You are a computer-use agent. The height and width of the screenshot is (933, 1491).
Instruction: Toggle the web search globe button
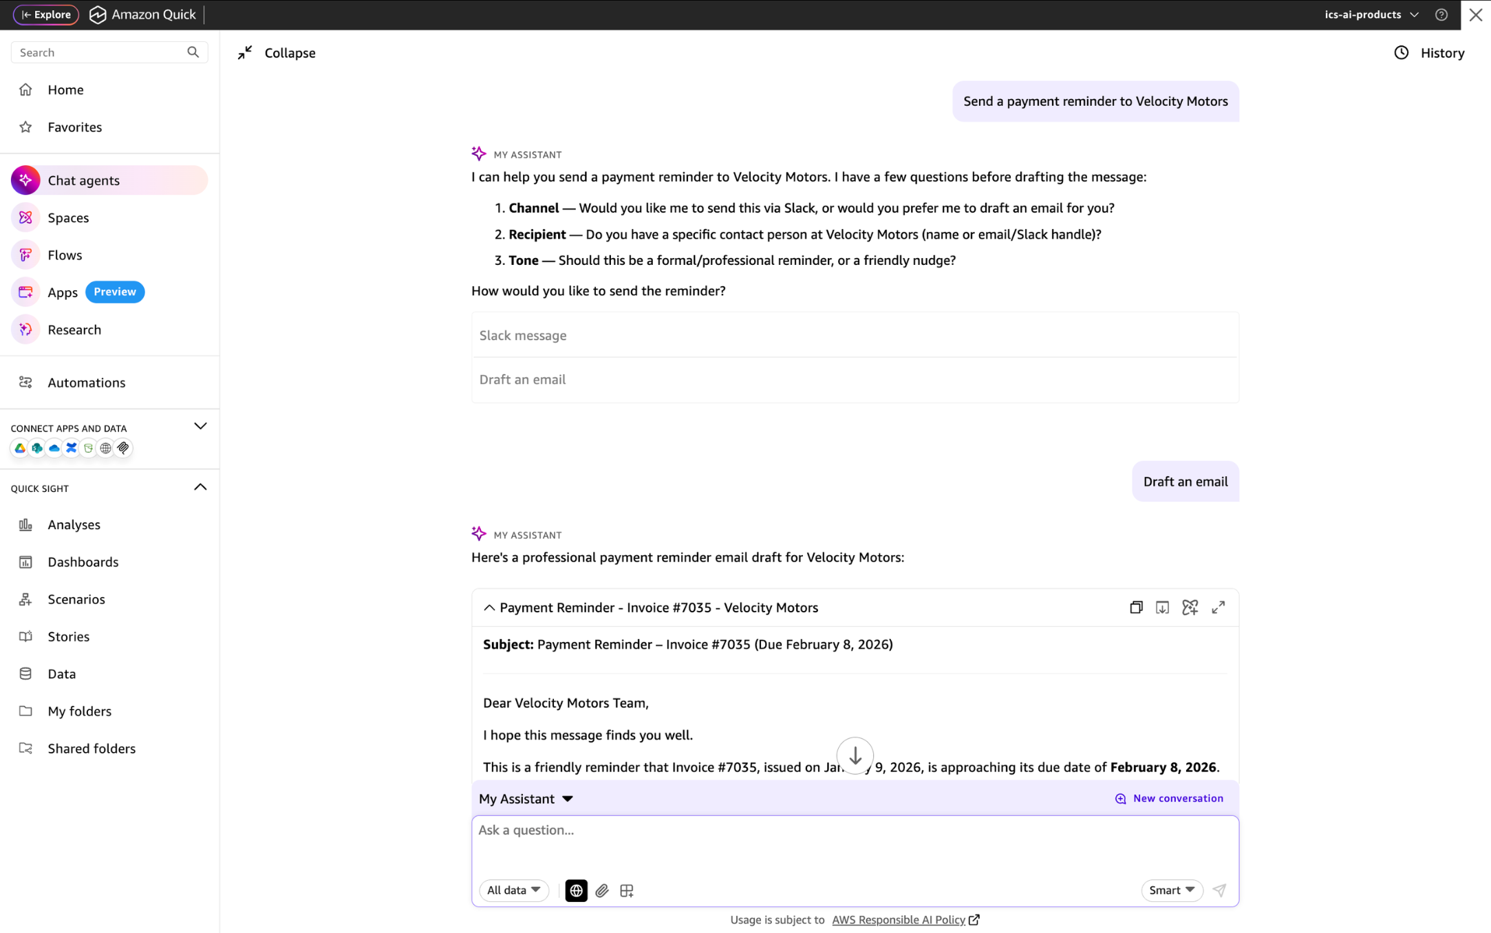tap(576, 890)
